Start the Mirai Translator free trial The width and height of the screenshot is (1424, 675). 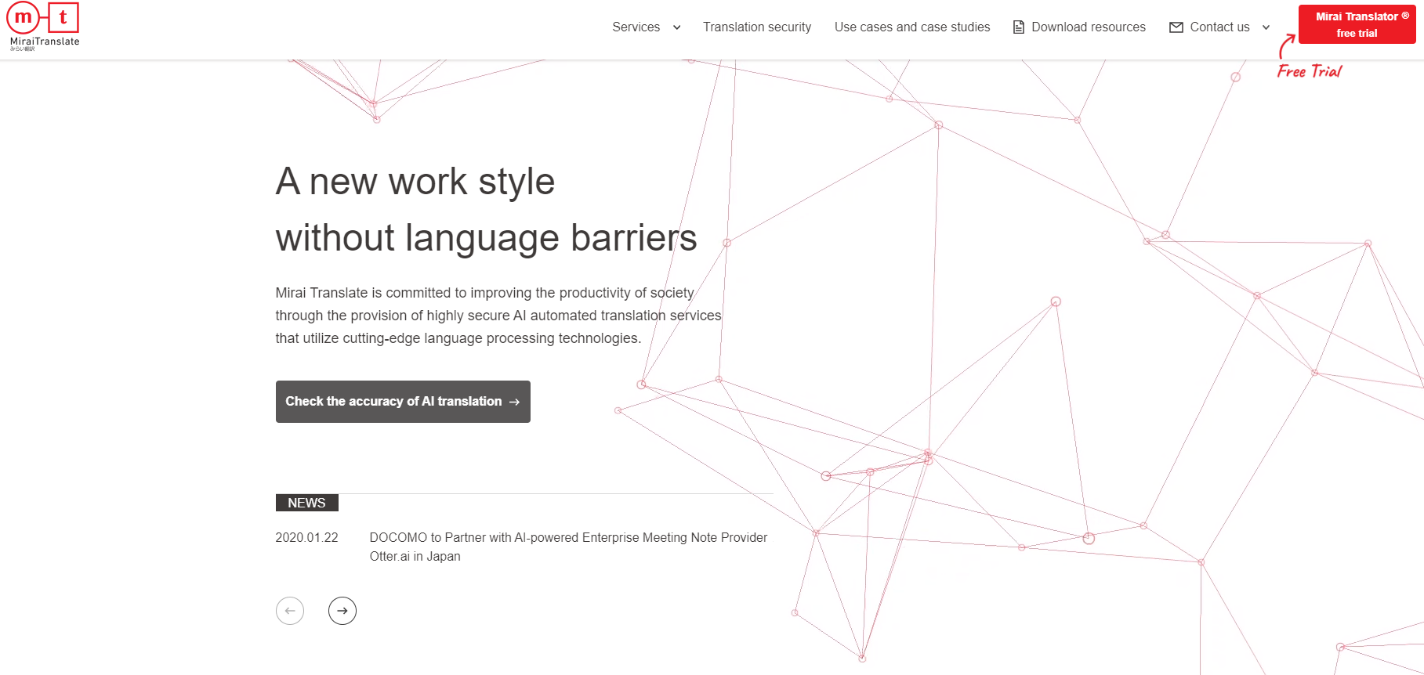(1357, 24)
